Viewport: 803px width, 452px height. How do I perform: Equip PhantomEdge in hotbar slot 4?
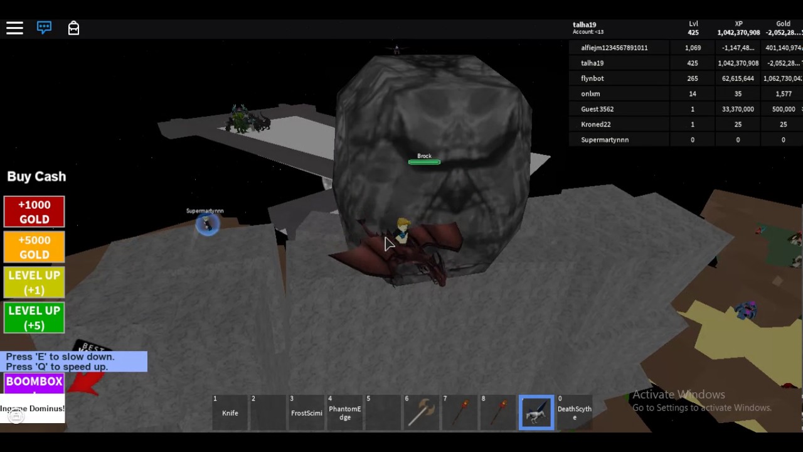(344, 412)
